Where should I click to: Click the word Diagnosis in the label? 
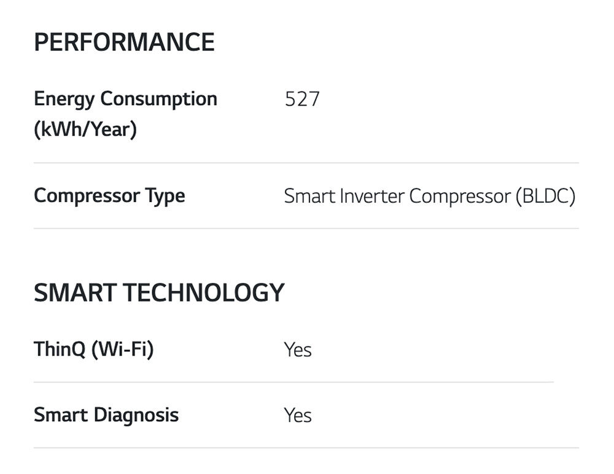pyautogui.click(x=136, y=415)
